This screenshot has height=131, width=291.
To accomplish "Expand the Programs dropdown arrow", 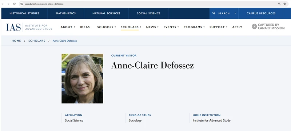I will click(x=204, y=27).
